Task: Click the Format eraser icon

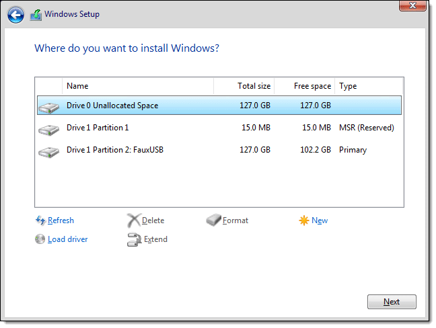Action: click(213, 220)
